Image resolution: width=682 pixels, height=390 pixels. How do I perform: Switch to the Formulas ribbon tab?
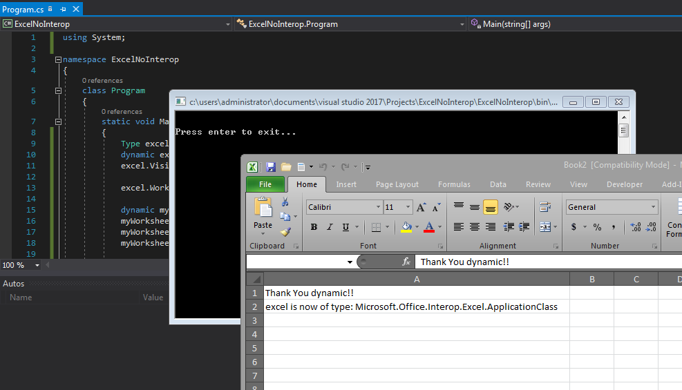(454, 184)
